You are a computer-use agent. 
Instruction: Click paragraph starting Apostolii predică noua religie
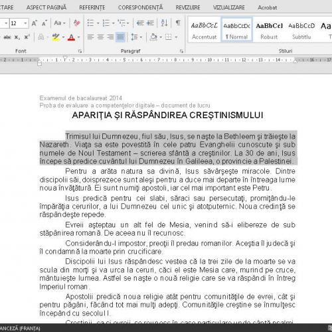click(167, 305)
